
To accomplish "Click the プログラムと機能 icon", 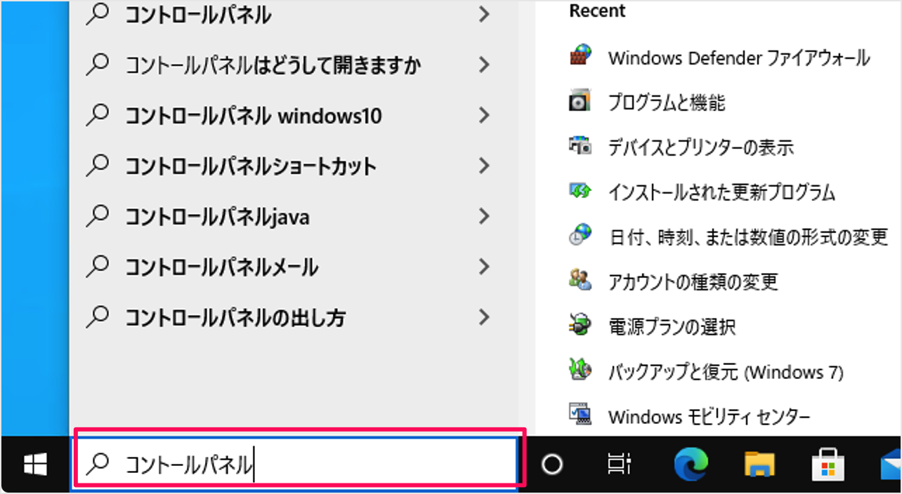I will pos(580,102).
